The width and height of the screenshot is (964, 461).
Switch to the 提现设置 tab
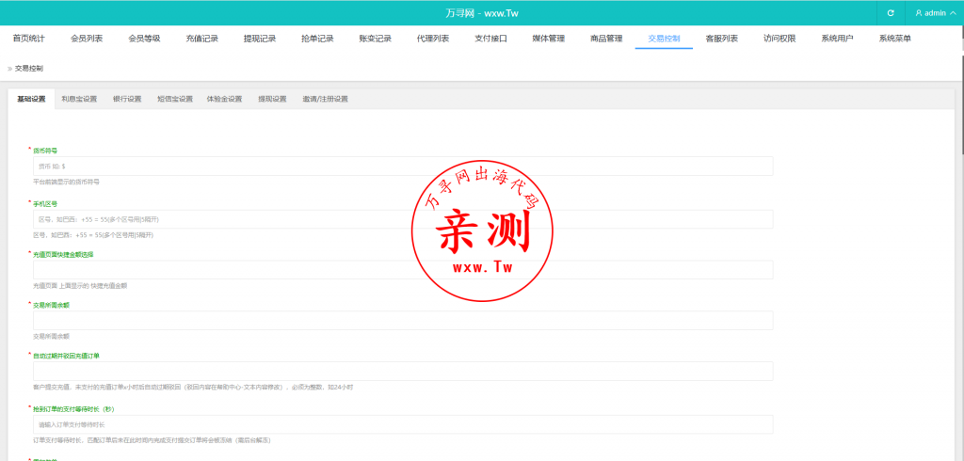(272, 99)
